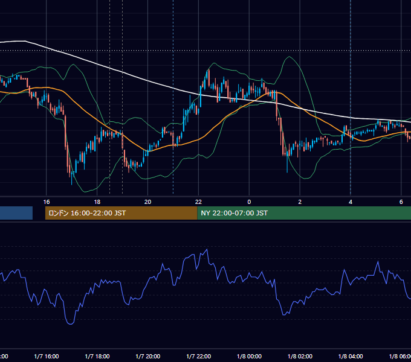Screen dimensions: 411x362
Task: Click the upper axis hour label 22
Action: (x=198, y=202)
